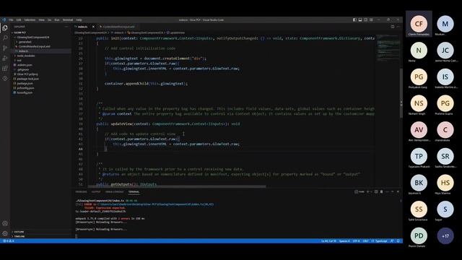Image resolution: width=462 pixels, height=260 pixels.
Task: Close the index.ts editor tab
Action: [93, 27]
